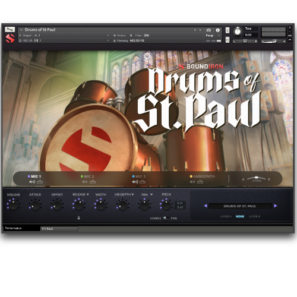Viewport: 297px width, 297px height.
Task: Toggle the MIC 1 speaker mute icon
Action: pyautogui.click(x=32, y=182)
